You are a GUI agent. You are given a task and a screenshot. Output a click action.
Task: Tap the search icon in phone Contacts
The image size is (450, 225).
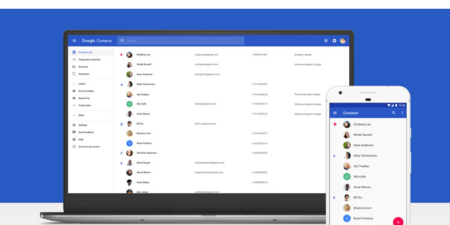(x=394, y=113)
